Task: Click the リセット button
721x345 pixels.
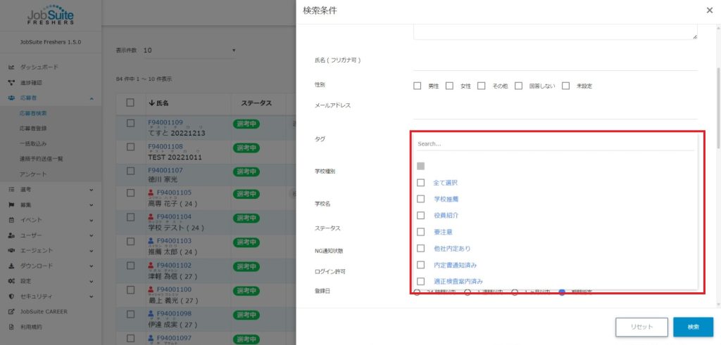Action: 641,327
